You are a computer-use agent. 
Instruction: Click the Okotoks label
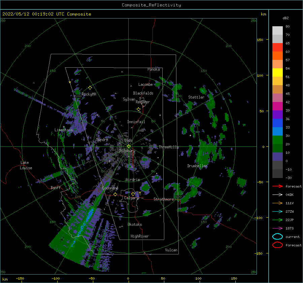point(135,224)
